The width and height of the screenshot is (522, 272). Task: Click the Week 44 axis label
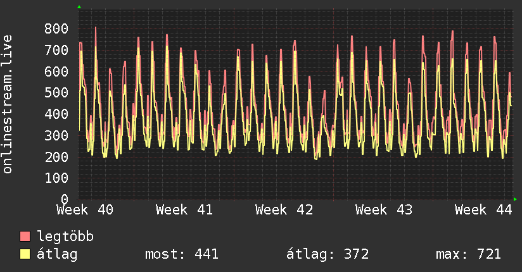pyautogui.click(x=483, y=210)
